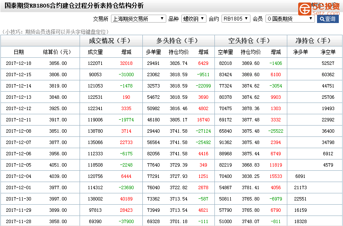Click the 日期 column header

coord(18,52)
